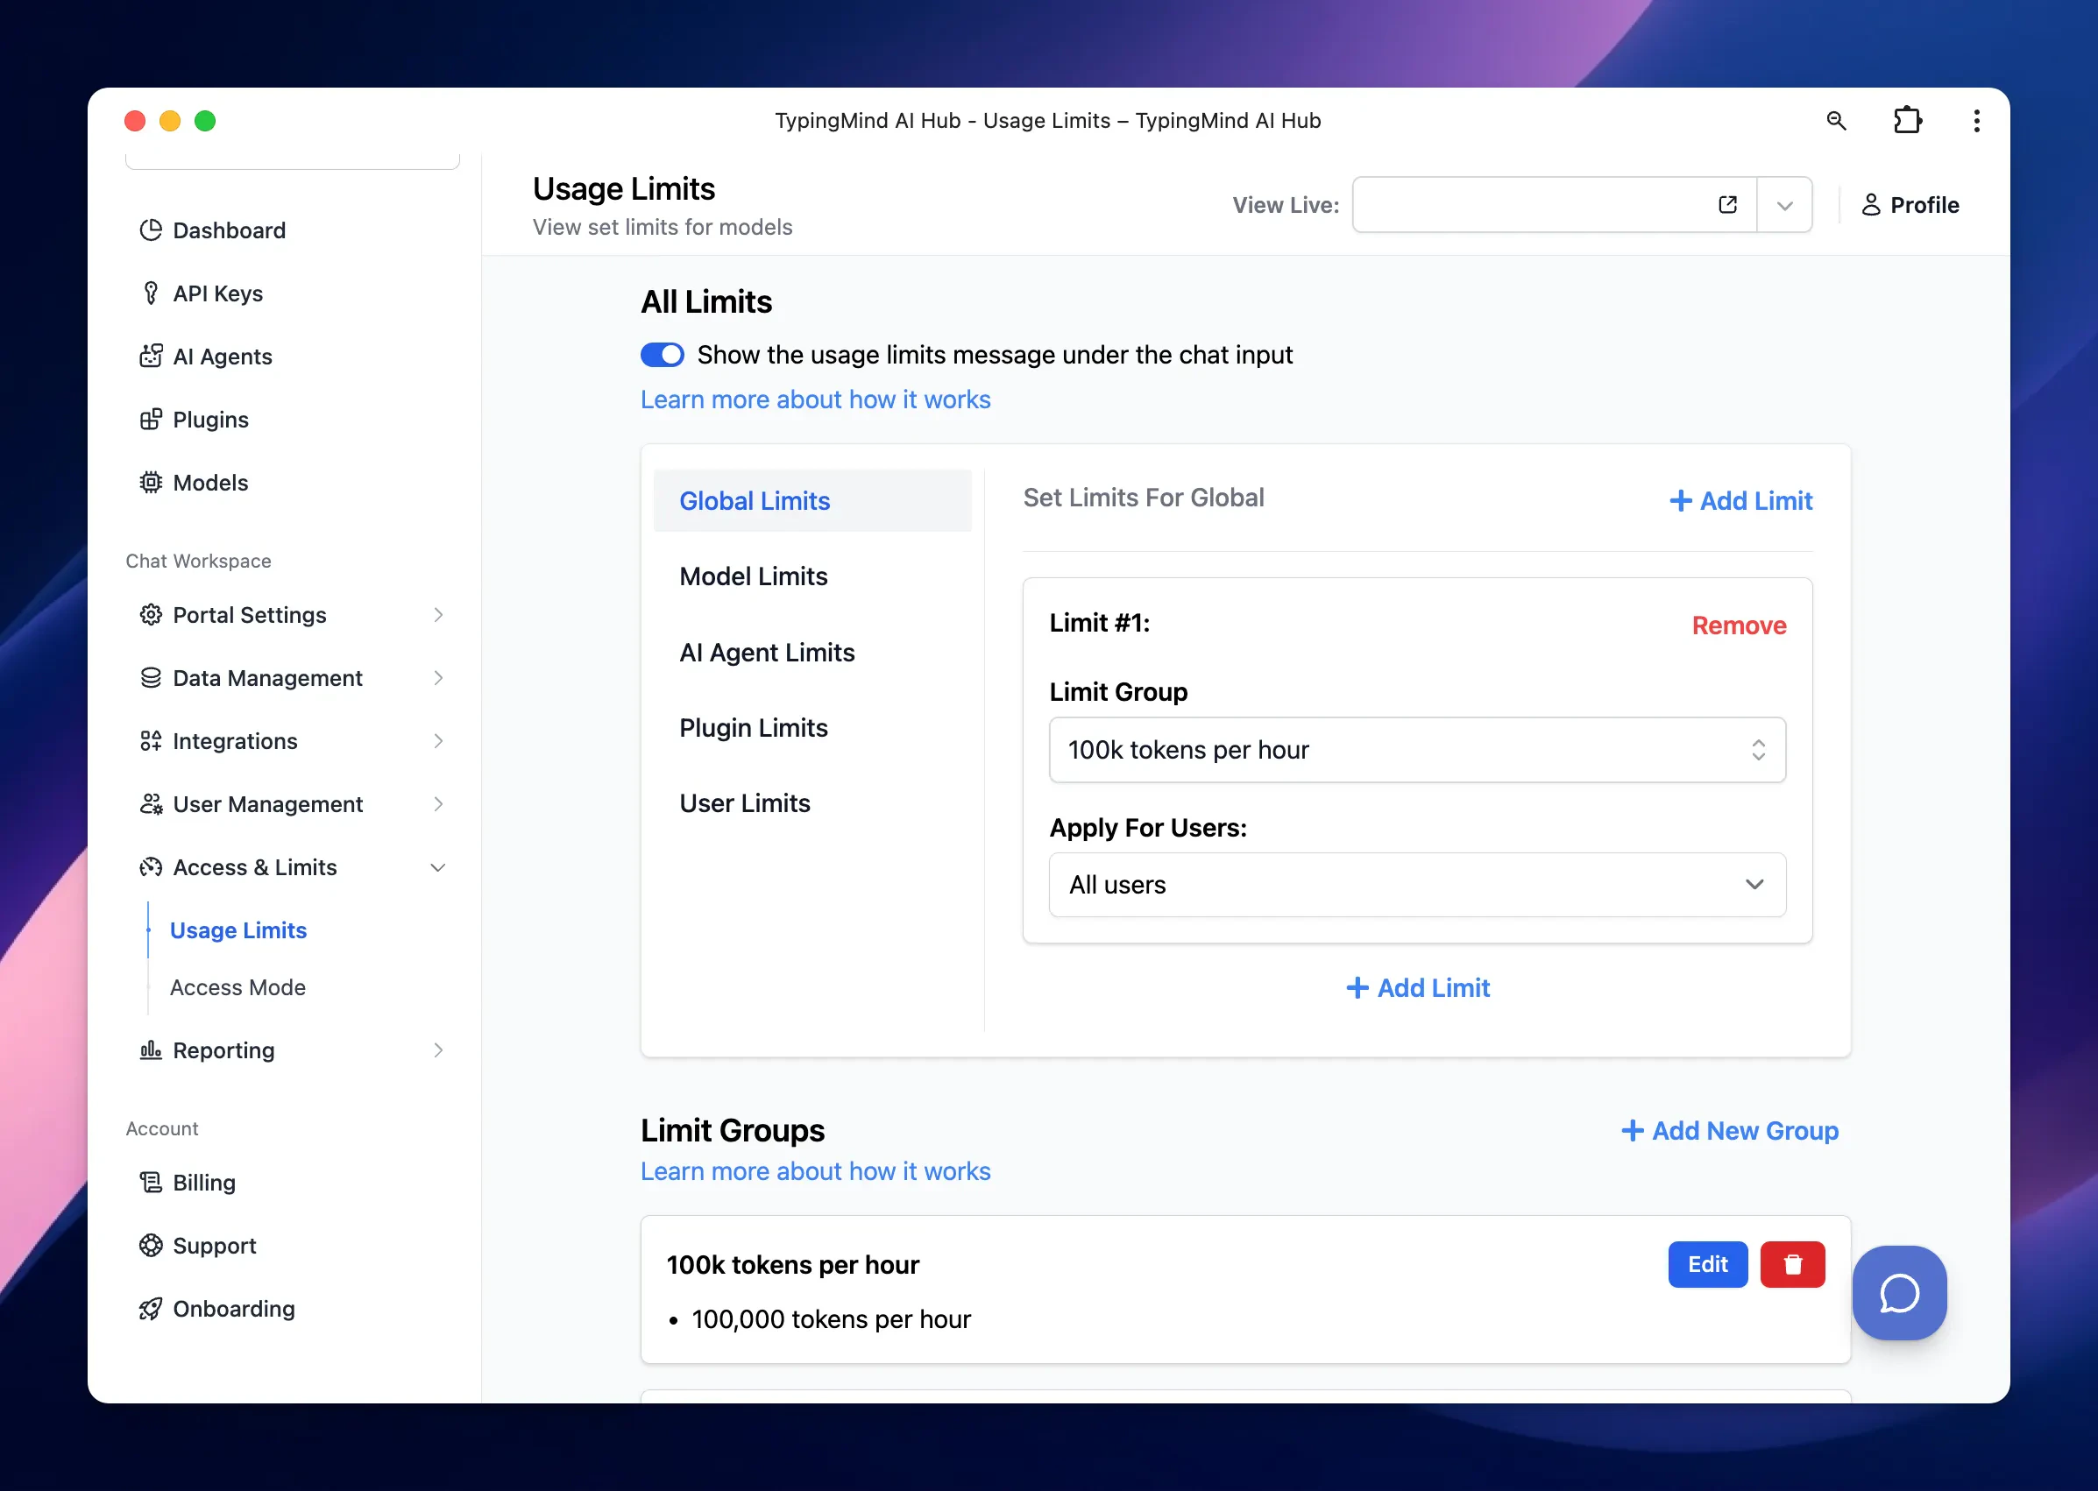The height and width of the screenshot is (1491, 2098).
Task: Click the 'Set Limits For Global' heading
Action: [x=1144, y=498]
